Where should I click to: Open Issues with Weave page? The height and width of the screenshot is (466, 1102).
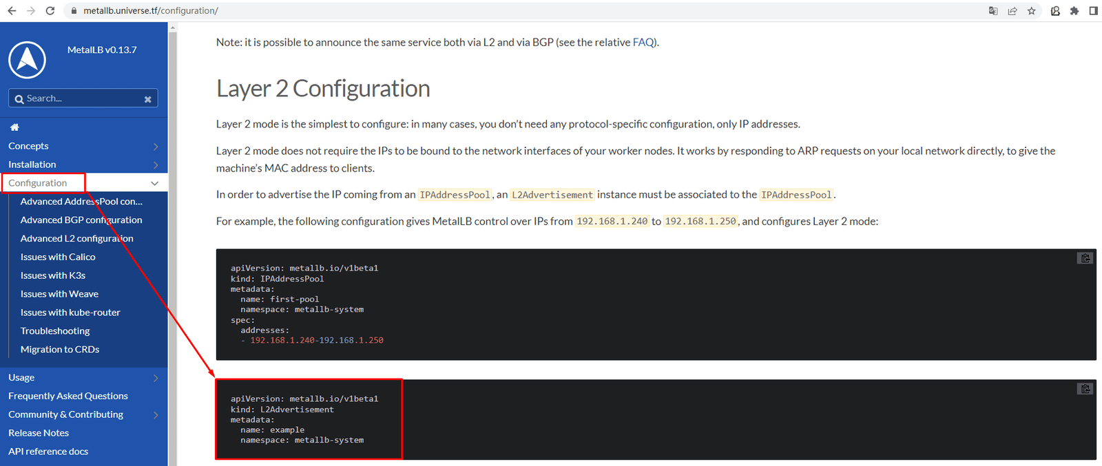point(59,294)
